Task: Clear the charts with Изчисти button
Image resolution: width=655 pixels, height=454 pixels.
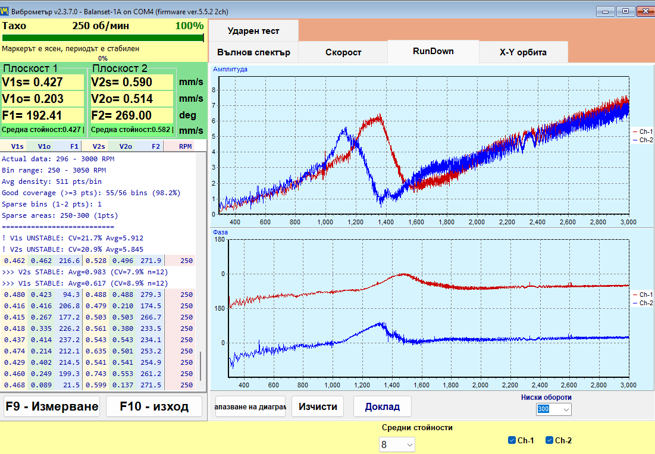Action: click(x=318, y=406)
